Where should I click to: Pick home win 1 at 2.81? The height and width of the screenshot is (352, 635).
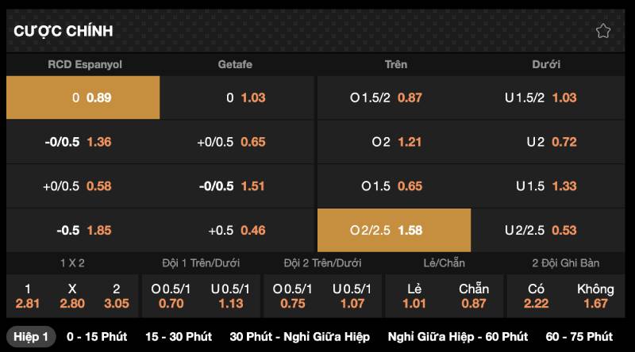[x=28, y=297]
